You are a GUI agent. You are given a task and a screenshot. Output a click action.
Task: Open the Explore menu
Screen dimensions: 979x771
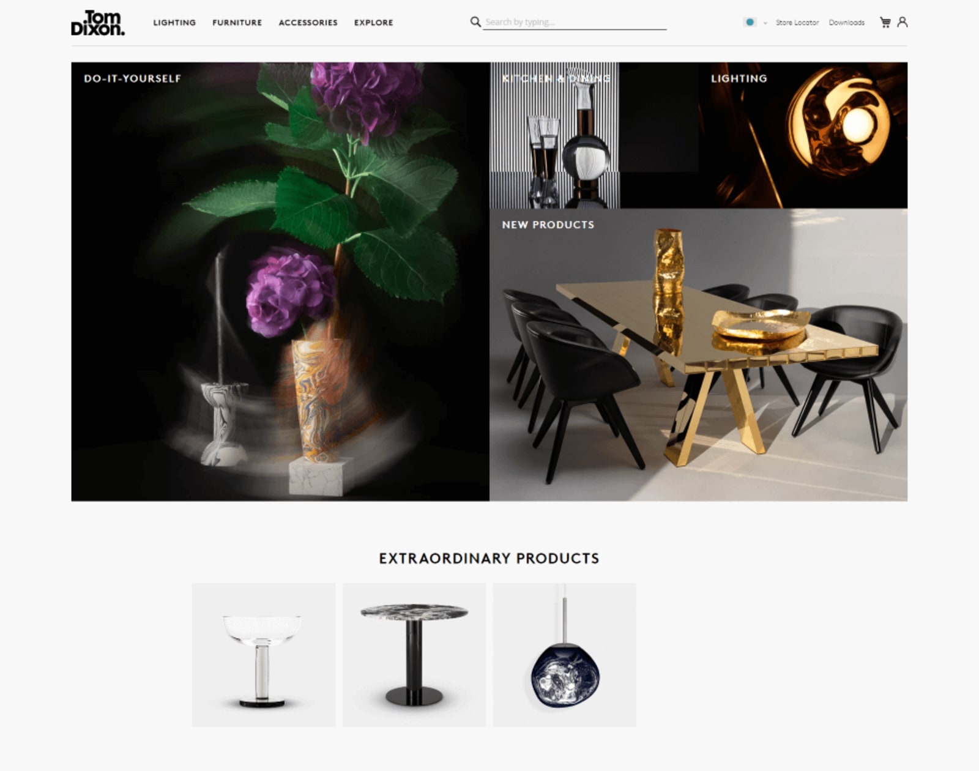[x=373, y=23]
